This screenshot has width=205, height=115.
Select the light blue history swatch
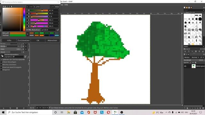point(57,35)
